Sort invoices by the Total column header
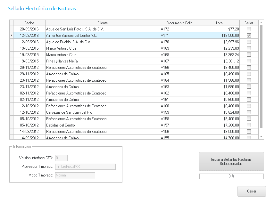 point(219,23)
